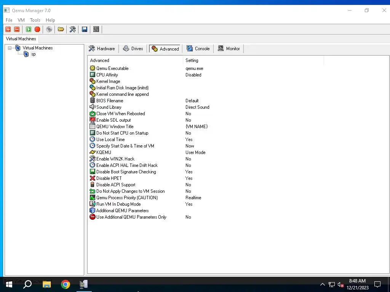
Task: Show hidden system tray icons
Action: (x=322, y=284)
